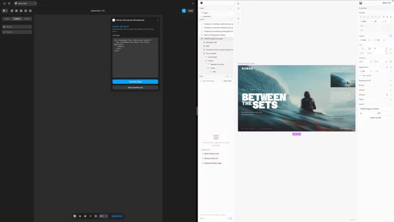Switch to the Layers tab in Framer
394x222 pixels.
(17, 19)
